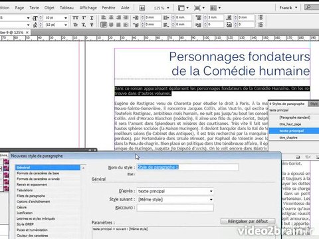Open the font style dropdown arrow
The width and height of the screenshot is (319, 239).
(28, 25)
